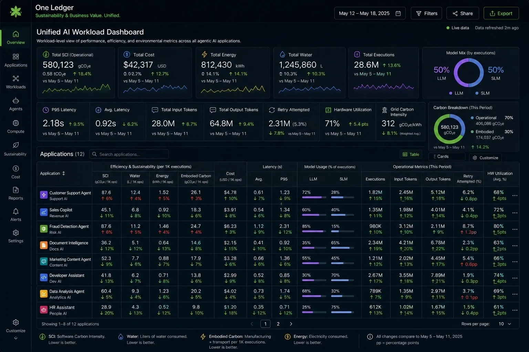Click the Marketing Content Agent app icon
The height and width of the screenshot is (352, 529).
point(44,262)
